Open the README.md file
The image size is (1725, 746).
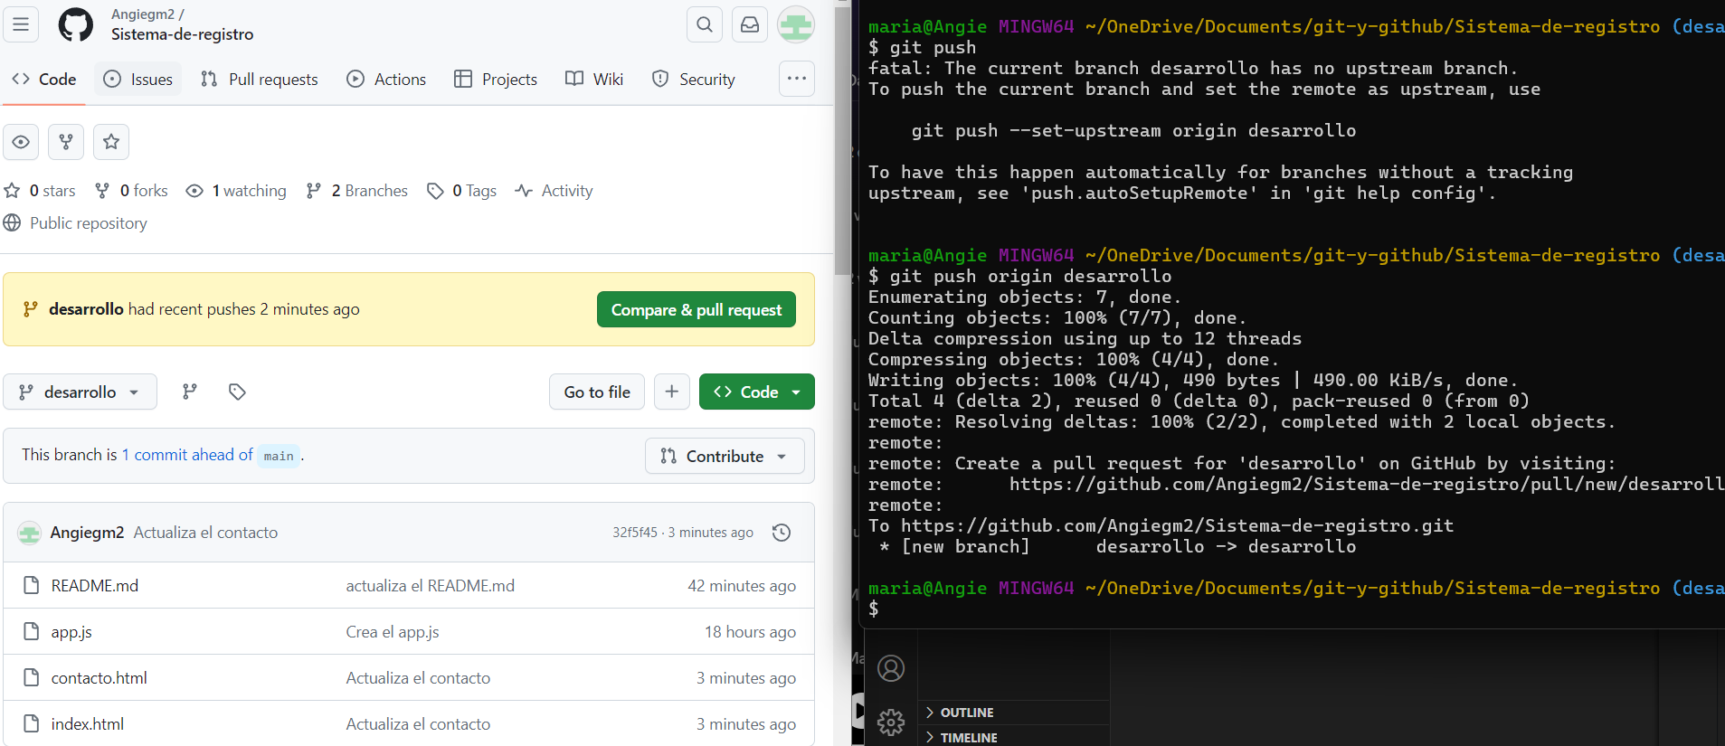(x=95, y=586)
